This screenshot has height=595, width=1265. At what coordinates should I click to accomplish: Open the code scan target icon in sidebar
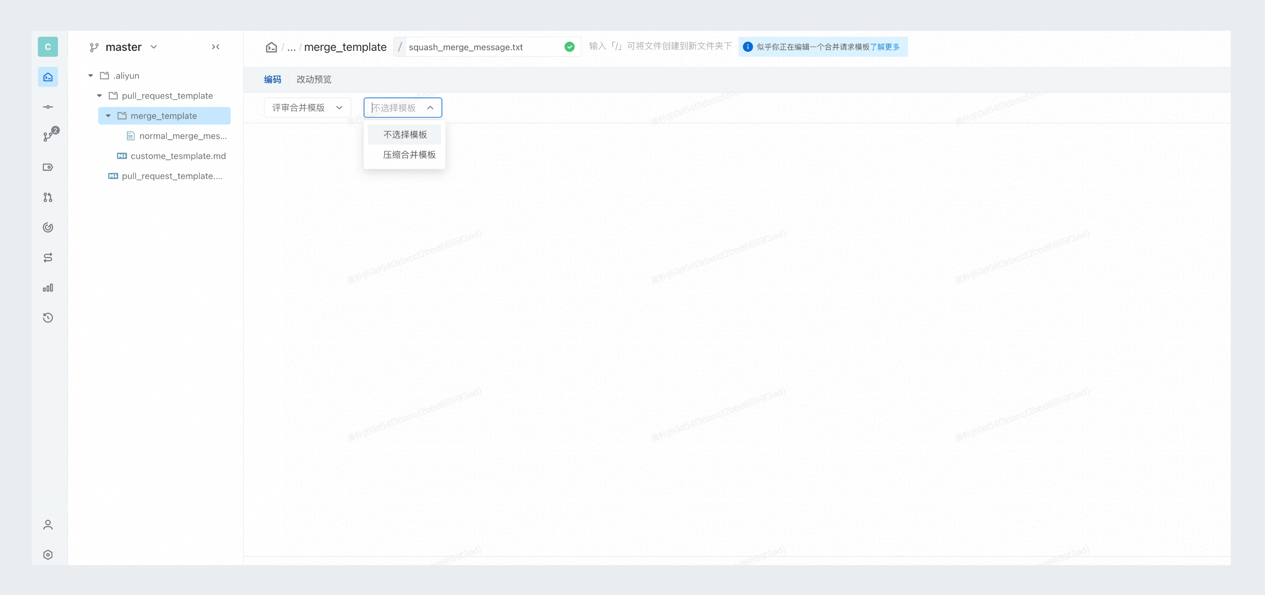click(x=47, y=227)
